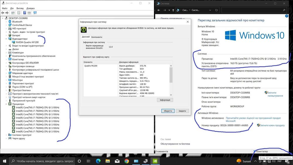Screen dimensions: 293x165
Task: Scan for hardware changes monitor icon
Action: pos(35,13)
